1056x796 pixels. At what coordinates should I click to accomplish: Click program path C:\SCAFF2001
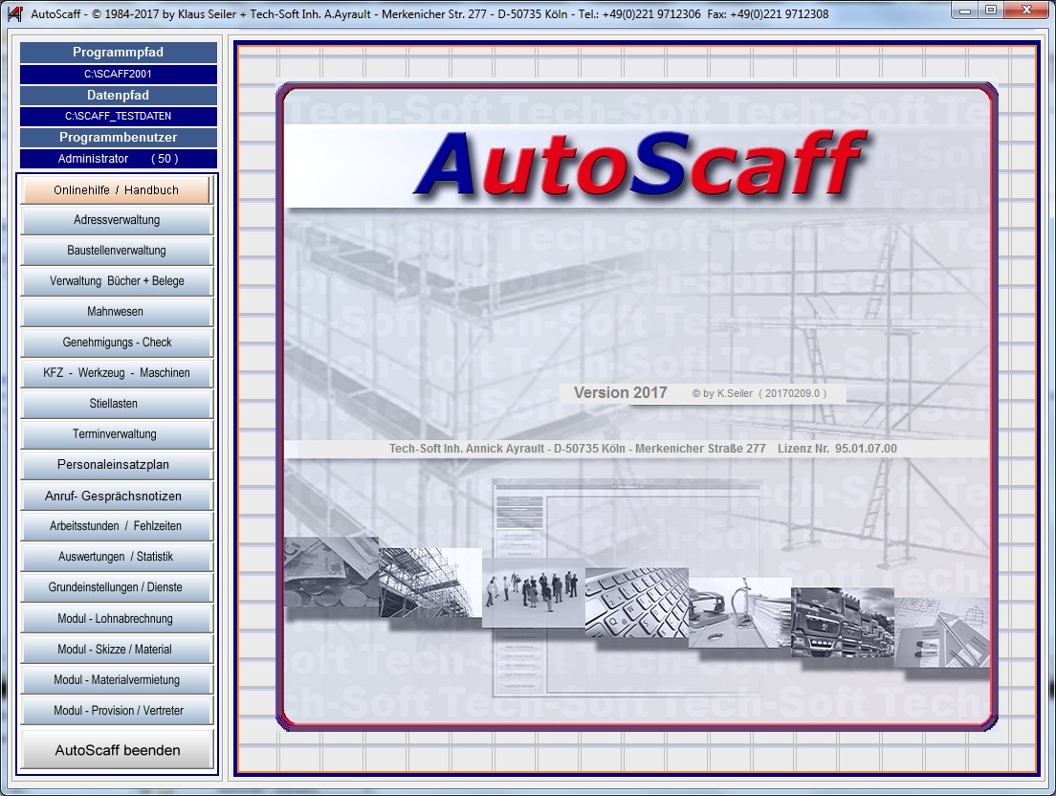[118, 74]
